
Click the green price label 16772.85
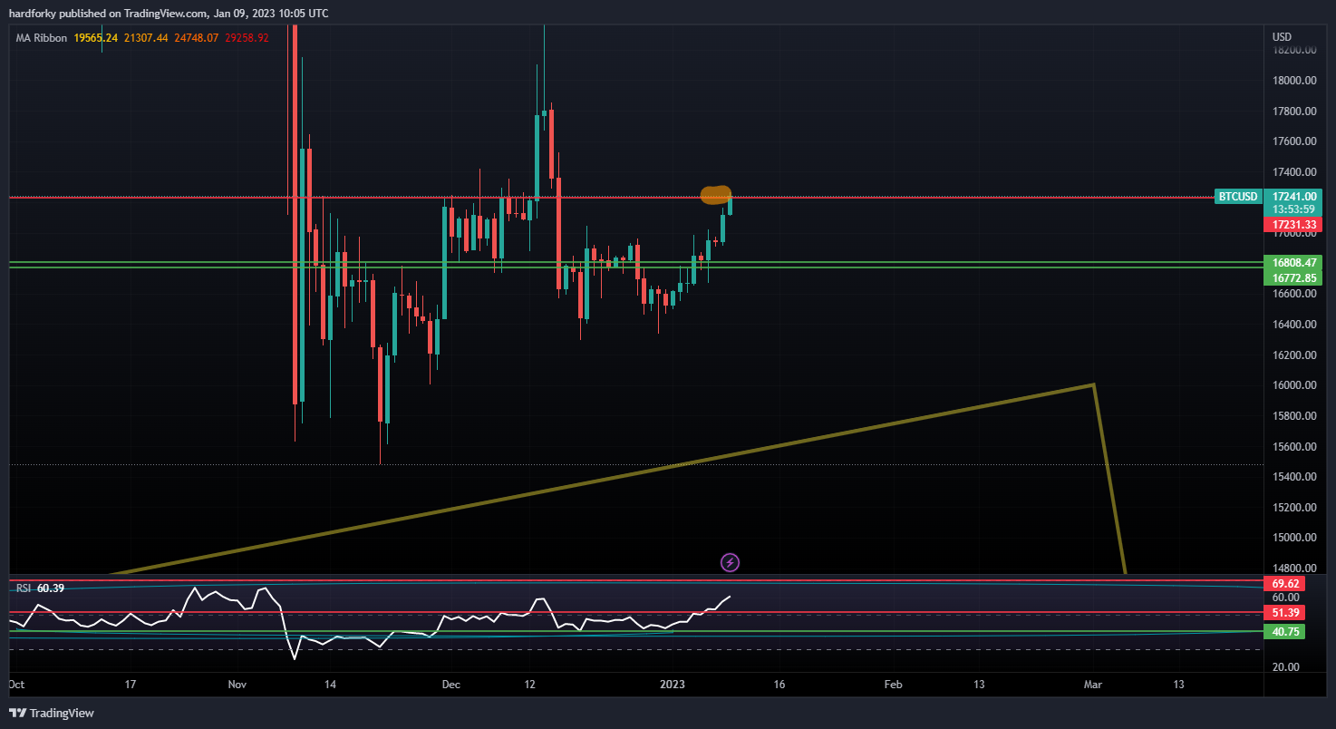click(x=1294, y=277)
